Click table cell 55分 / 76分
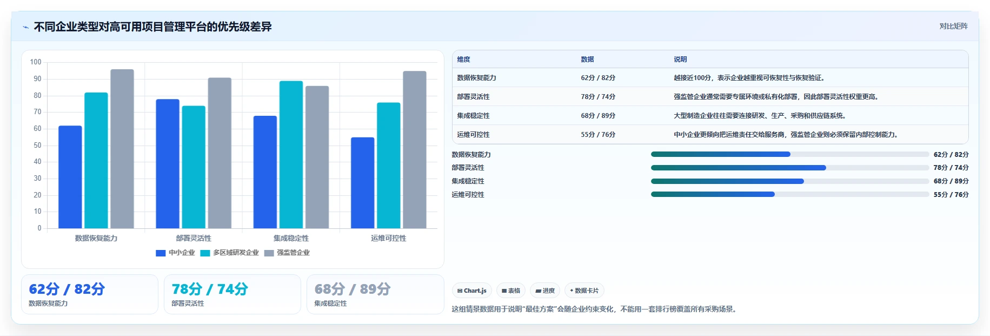This screenshot has height=336, width=990. coord(598,135)
